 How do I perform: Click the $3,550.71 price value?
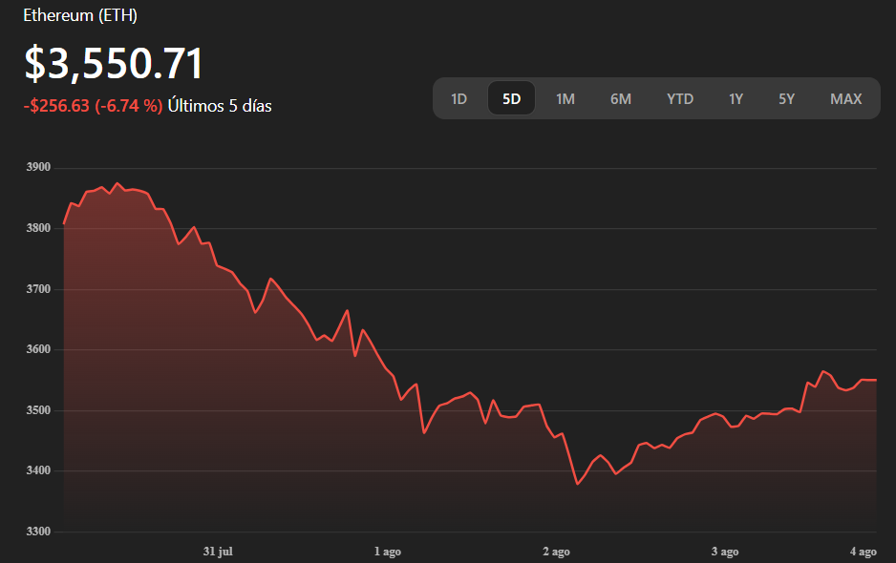pyautogui.click(x=114, y=63)
